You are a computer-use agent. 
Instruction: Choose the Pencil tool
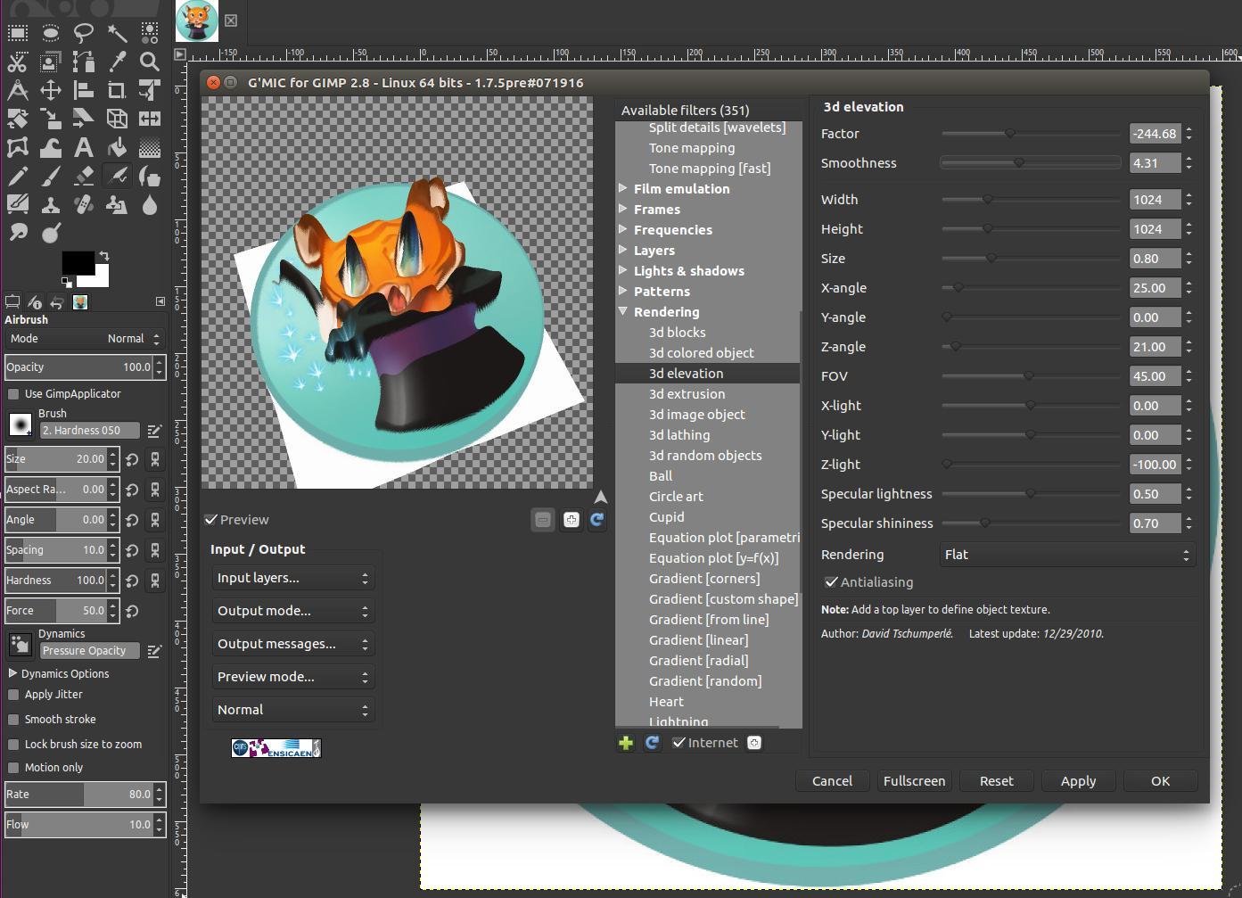(x=17, y=176)
